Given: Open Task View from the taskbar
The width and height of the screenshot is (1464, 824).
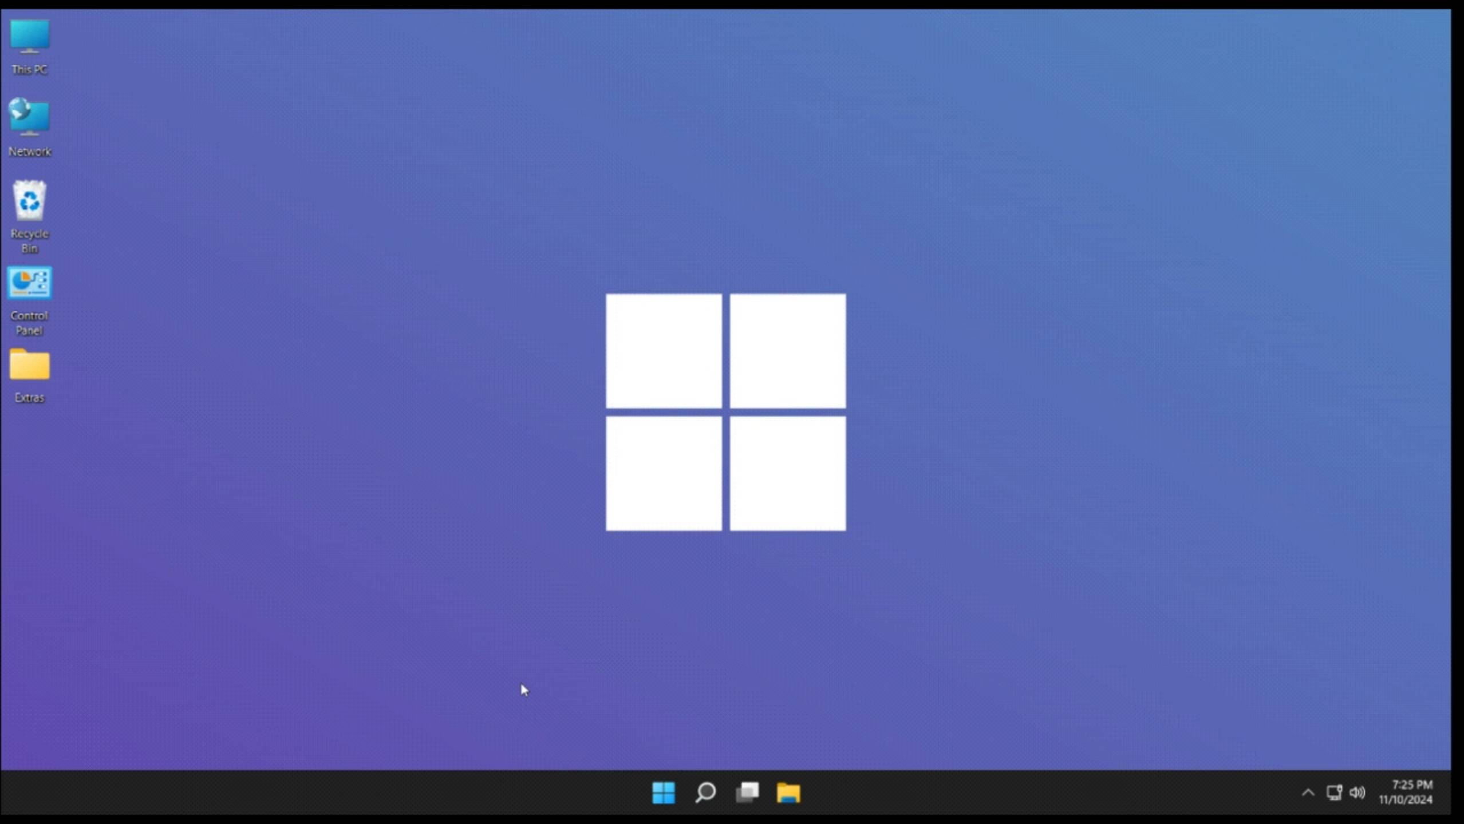Looking at the screenshot, I should [x=747, y=793].
